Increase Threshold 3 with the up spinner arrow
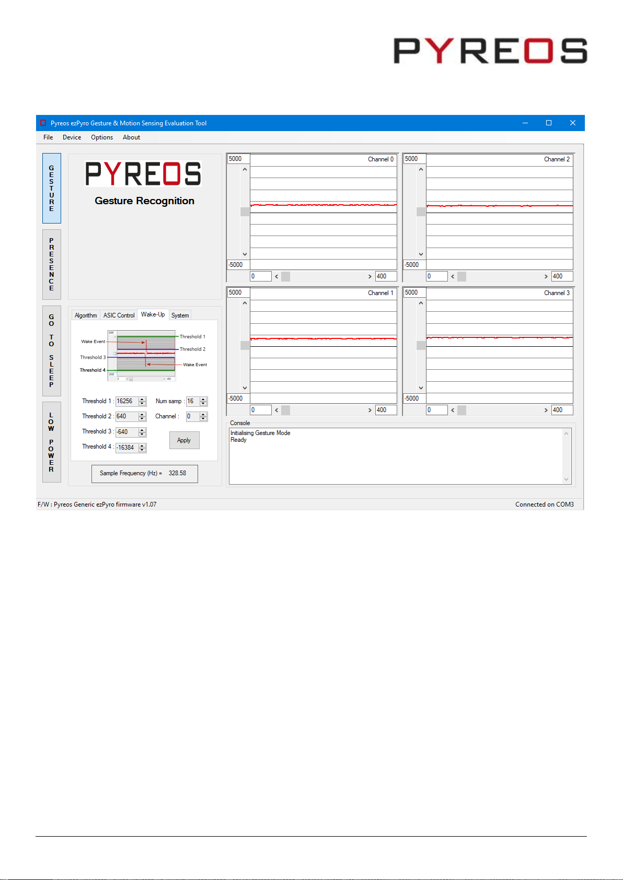The width and height of the screenshot is (623, 880). 142,430
